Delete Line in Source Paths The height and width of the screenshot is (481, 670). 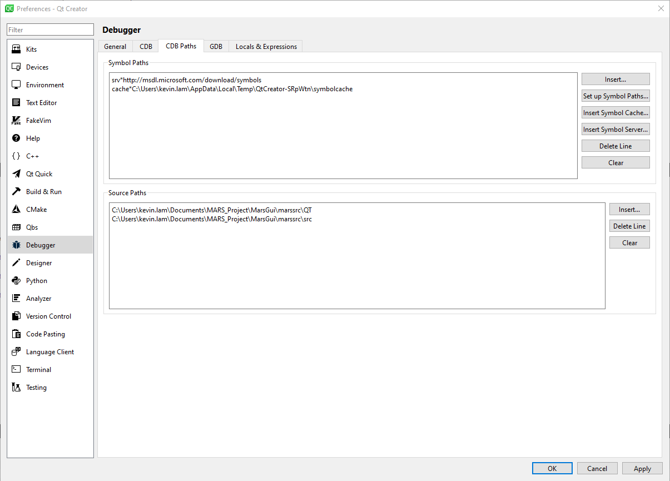click(x=629, y=226)
